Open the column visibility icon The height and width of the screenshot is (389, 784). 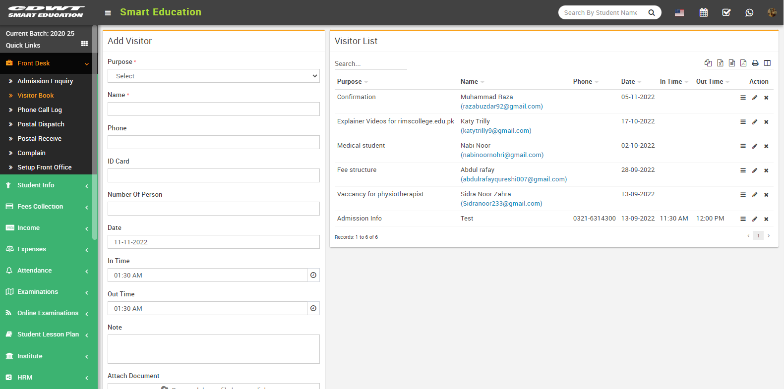coord(767,63)
